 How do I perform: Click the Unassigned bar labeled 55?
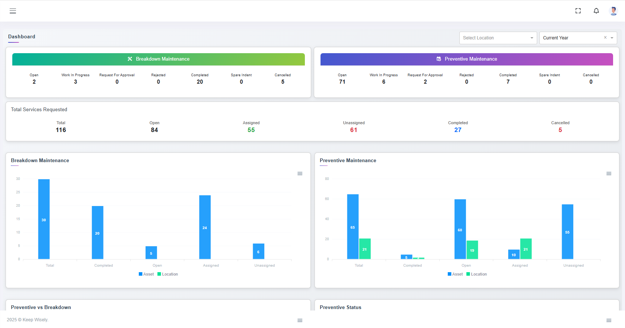coord(567,232)
